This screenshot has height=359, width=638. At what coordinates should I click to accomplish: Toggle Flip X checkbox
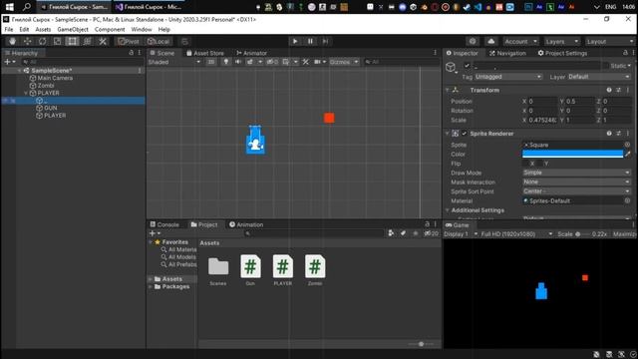[x=525, y=164]
